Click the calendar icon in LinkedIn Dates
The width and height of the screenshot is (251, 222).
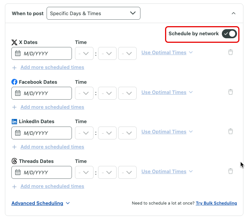point(18,133)
